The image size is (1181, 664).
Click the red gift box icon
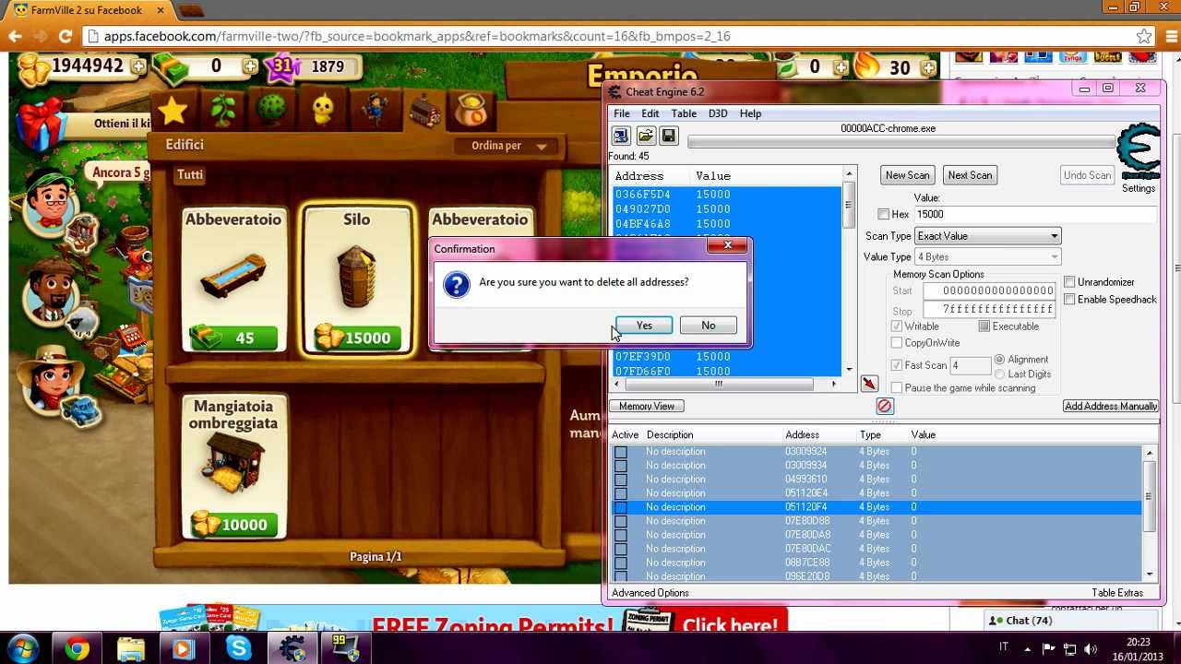tap(42, 124)
